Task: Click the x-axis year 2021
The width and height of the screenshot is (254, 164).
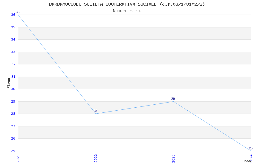Action: click(18, 158)
